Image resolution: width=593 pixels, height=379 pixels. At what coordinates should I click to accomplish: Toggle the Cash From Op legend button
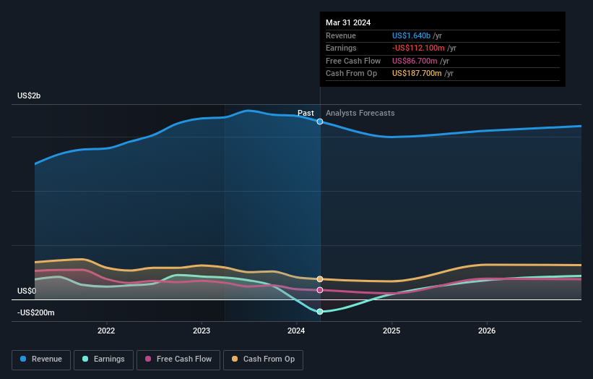(263, 359)
